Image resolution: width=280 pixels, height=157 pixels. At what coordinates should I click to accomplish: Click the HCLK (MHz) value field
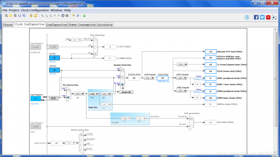click(x=162, y=78)
